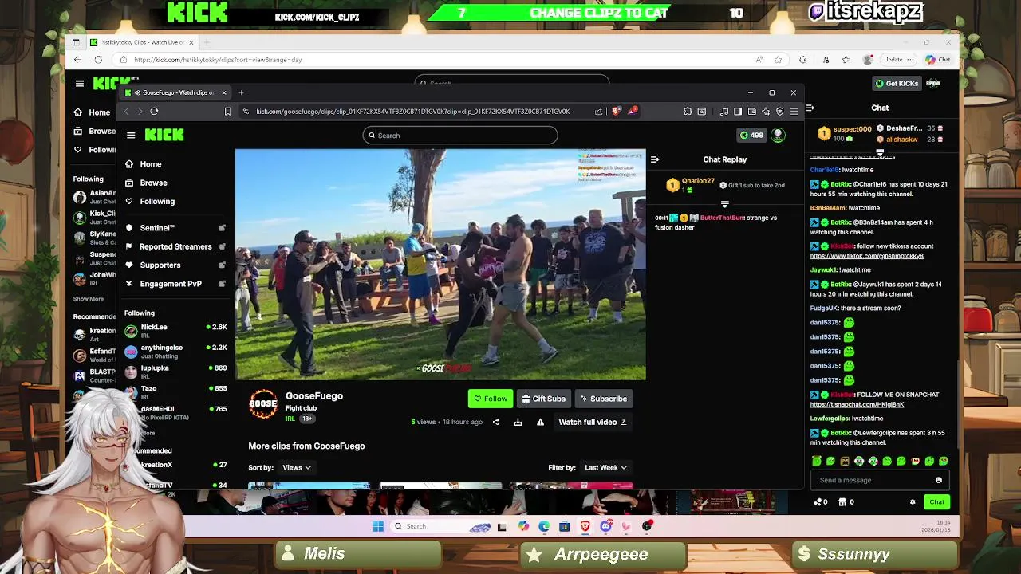The height and width of the screenshot is (574, 1021).
Task: Collapse the Chat Replay panel
Action: pos(655,159)
